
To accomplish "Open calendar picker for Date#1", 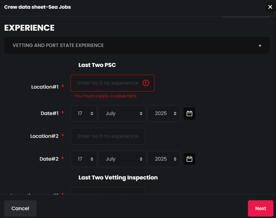I will click(189, 113).
